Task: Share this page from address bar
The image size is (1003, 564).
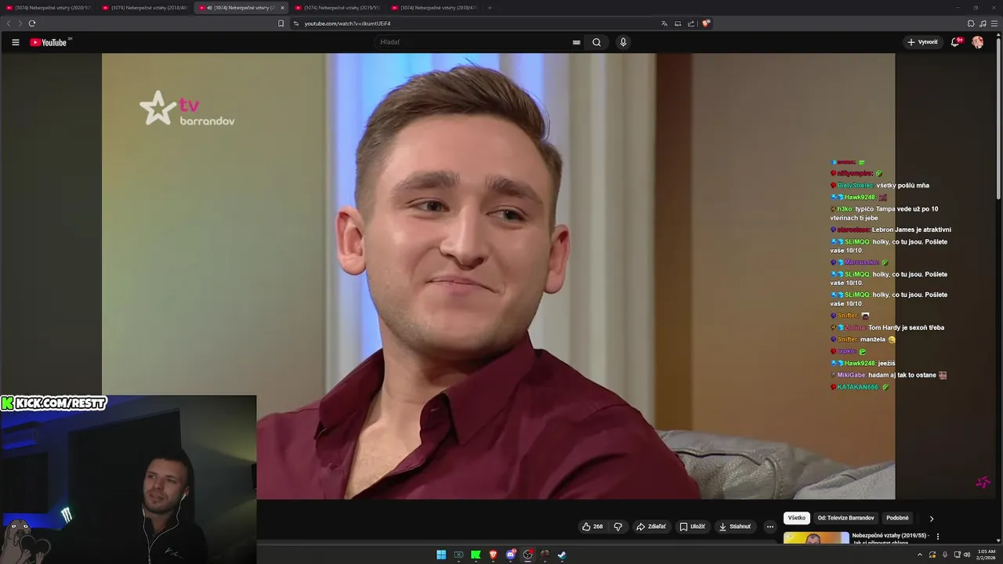Action: pos(691,23)
